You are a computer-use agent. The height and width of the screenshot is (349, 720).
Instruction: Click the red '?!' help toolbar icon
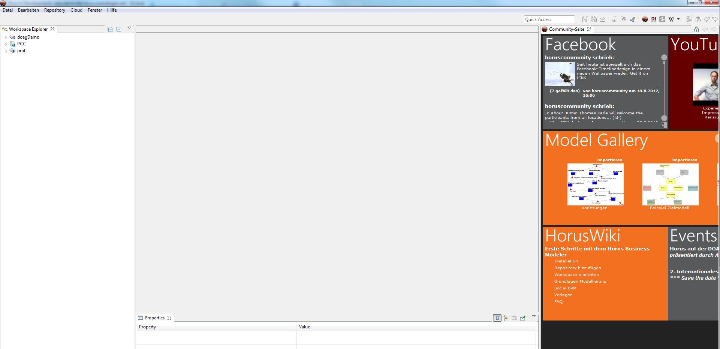point(654,19)
